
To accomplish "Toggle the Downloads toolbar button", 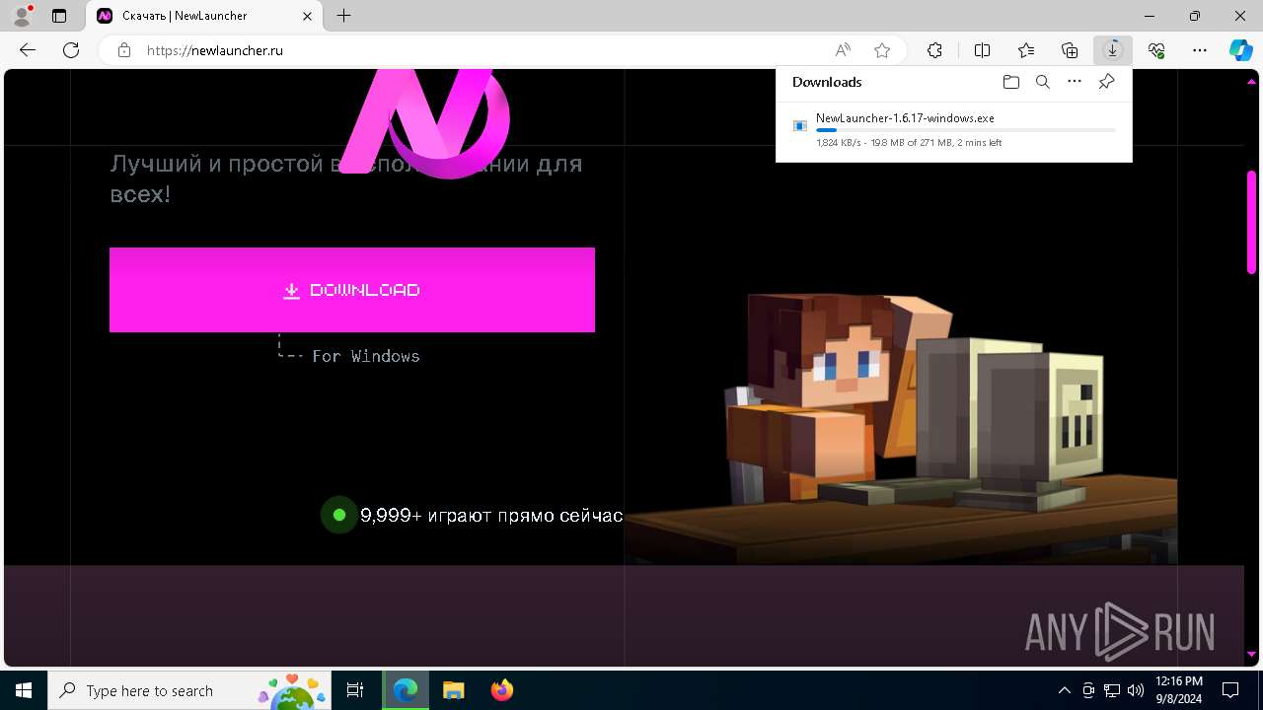I will [1113, 50].
